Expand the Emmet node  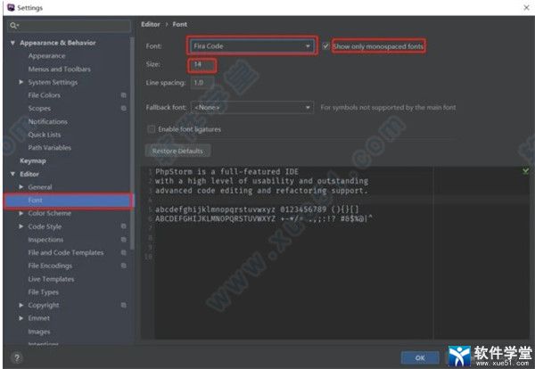point(21,318)
